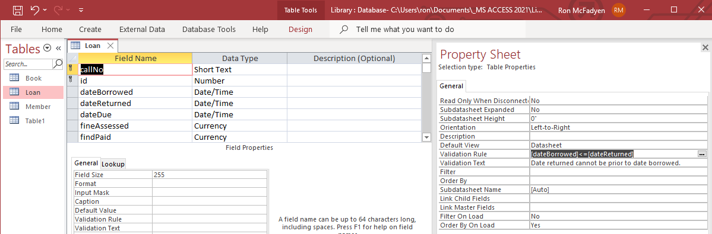Viewport: 712px width, 234px height.
Task: Open the External Data tab
Action: 142,29
